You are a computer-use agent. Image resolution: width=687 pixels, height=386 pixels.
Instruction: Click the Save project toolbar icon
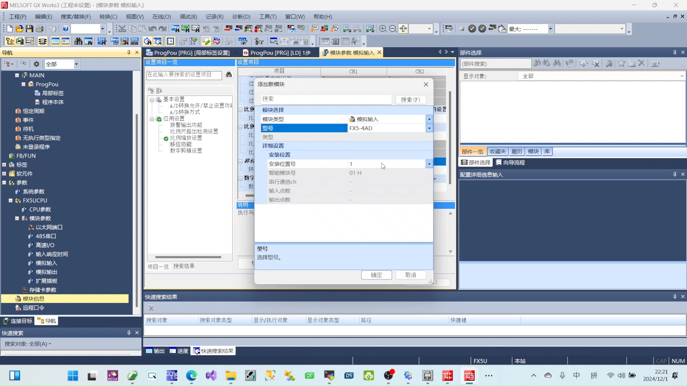[x=30, y=29]
